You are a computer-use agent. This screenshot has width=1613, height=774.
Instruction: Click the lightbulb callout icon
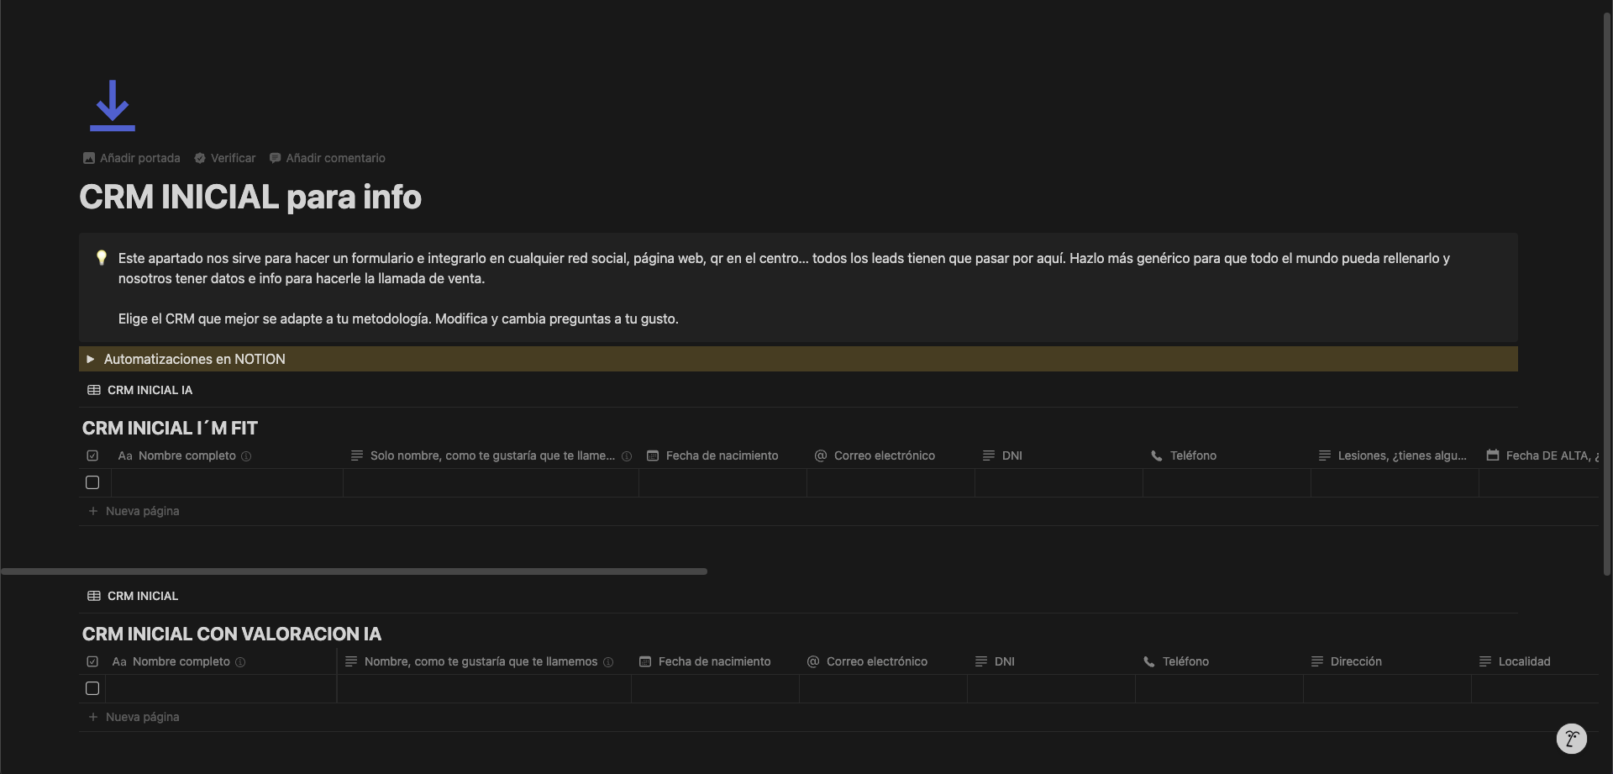(x=102, y=258)
